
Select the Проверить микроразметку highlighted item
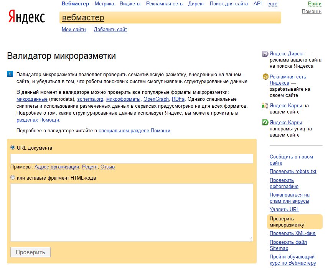pos(295,222)
